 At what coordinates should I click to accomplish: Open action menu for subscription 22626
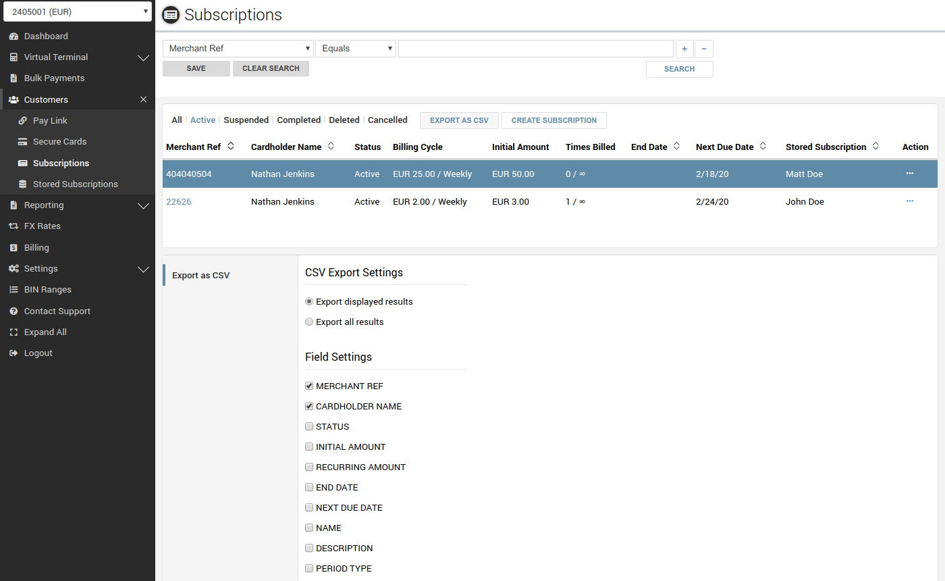click(x=910, y=201)
